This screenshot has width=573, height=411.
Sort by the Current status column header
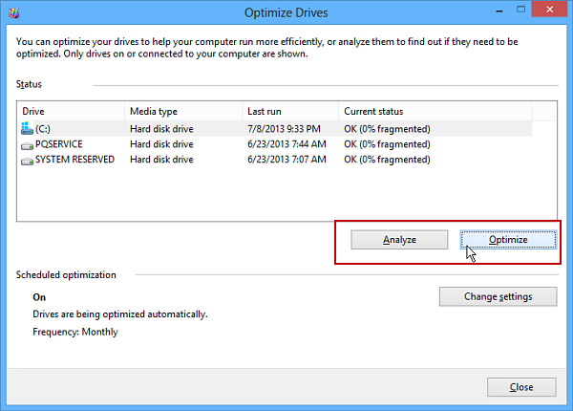click(x=435, y=111)
